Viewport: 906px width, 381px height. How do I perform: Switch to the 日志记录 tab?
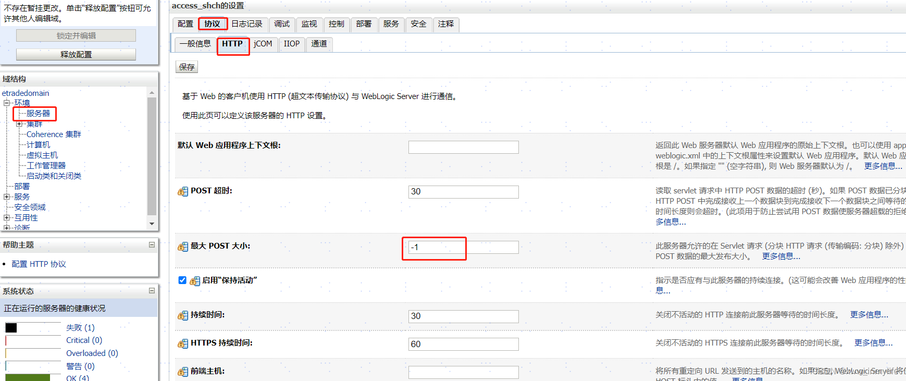247,24
